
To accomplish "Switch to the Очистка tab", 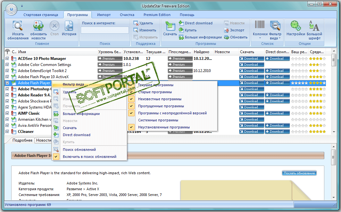I will (127, 15).
